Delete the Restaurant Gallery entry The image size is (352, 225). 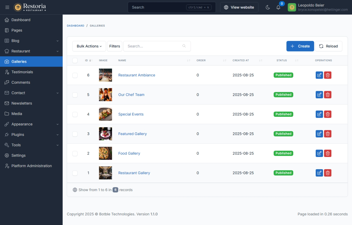(328, 173)
